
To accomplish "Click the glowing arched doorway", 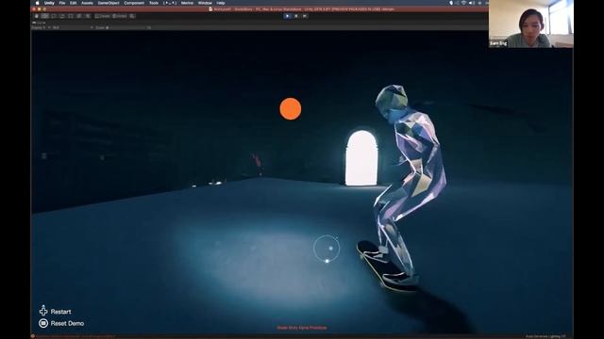I will pos(361,158).
